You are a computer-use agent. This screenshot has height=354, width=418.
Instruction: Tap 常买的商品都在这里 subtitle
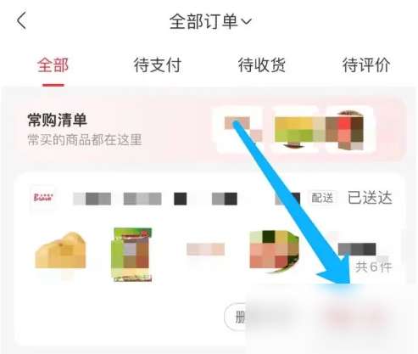click(85, 140)
